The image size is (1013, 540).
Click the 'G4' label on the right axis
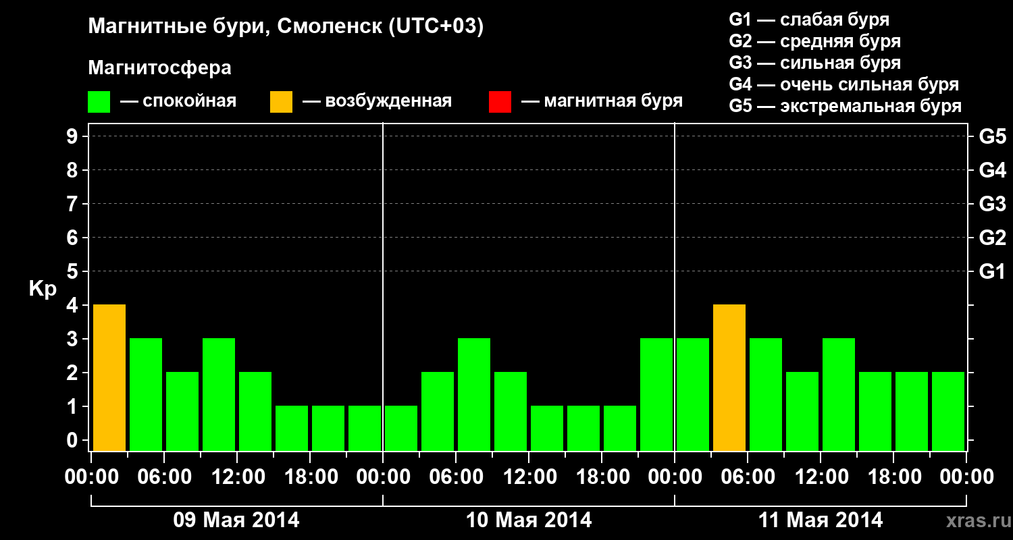(993, 170)
